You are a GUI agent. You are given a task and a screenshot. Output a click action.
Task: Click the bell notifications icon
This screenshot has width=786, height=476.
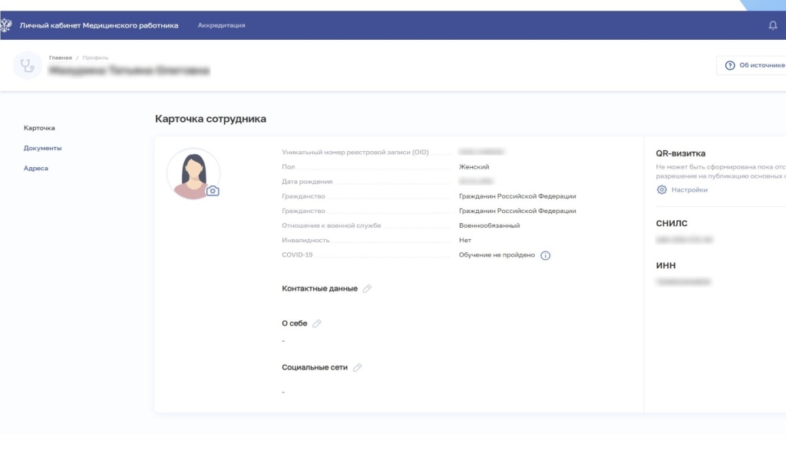[x=773, y=25]
